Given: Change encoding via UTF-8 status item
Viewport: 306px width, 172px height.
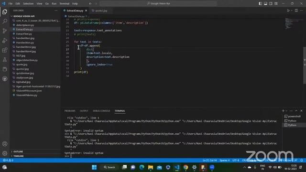Looking at the screenshot, I should [236, 160].
